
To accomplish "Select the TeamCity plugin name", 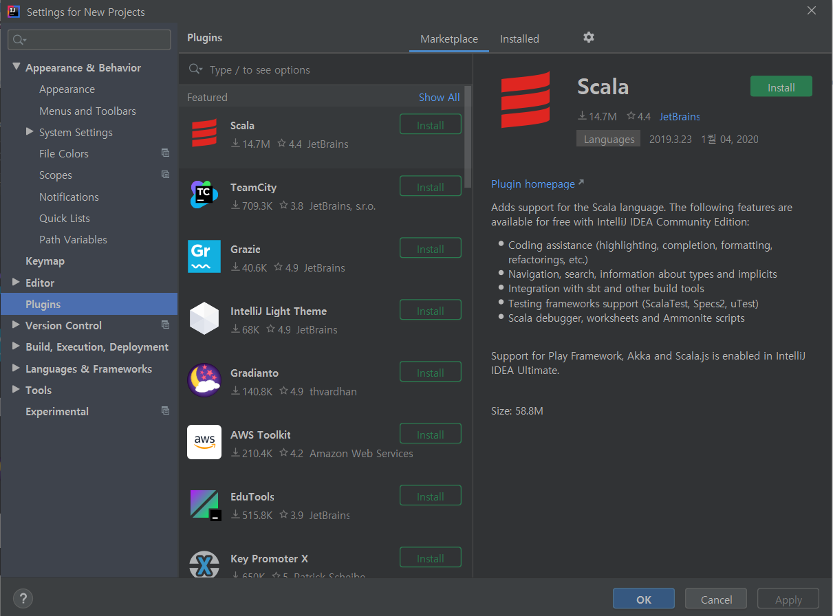I will point(253,187).
